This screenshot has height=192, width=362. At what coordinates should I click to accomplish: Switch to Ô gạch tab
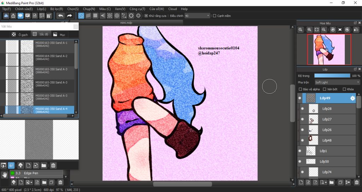[20, 35]
